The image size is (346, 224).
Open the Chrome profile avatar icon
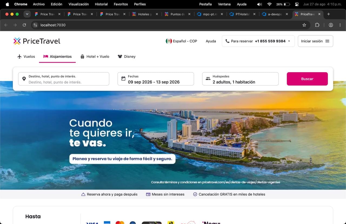point(331,25)
